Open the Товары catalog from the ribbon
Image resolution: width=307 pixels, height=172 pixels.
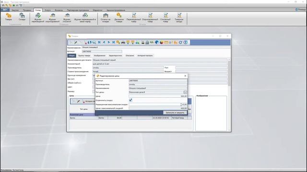9,17
